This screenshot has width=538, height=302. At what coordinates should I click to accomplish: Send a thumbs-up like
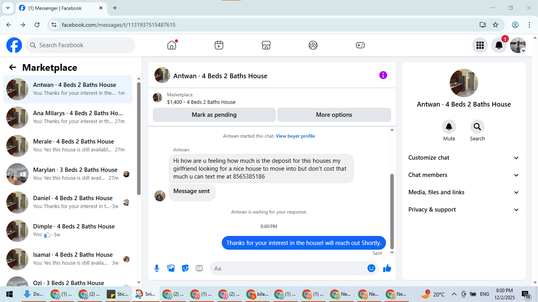(x=387, y=268)
